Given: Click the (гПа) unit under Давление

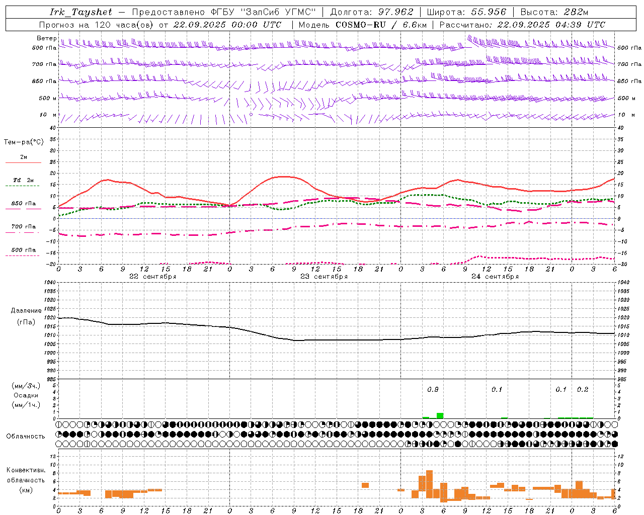Looking at the screenshot, I should (x=26, y=322).
